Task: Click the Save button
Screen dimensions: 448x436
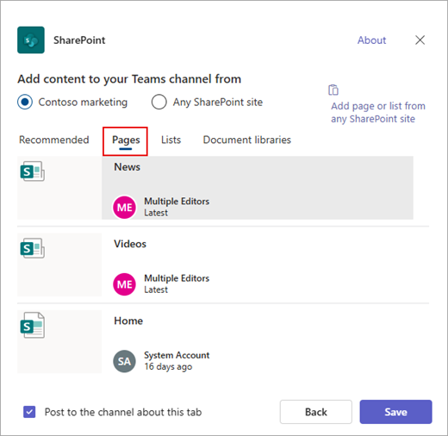Action: pos(395,412)
